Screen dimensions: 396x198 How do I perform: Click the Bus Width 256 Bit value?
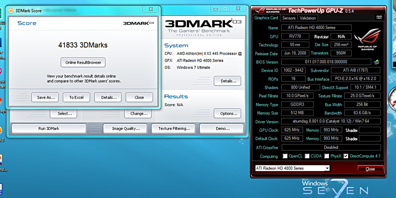point(362,104)
